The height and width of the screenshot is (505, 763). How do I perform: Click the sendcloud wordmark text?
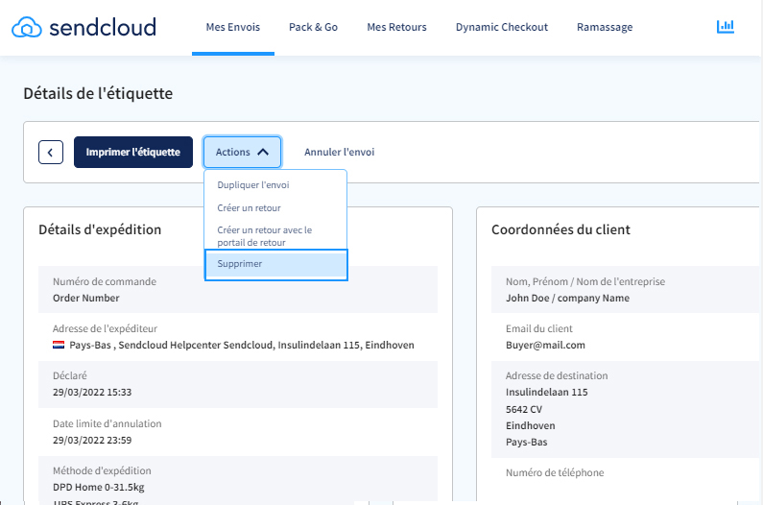tap(103, 27)
